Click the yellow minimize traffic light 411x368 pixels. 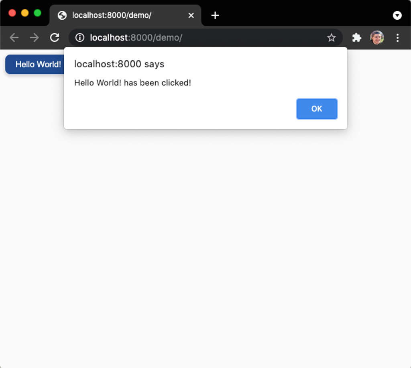point(25,12)
